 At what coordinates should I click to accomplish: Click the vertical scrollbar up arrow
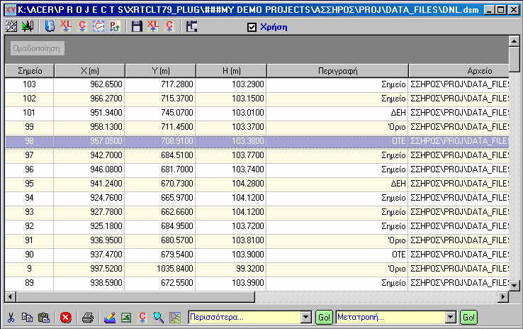click(x=514, y=41)
